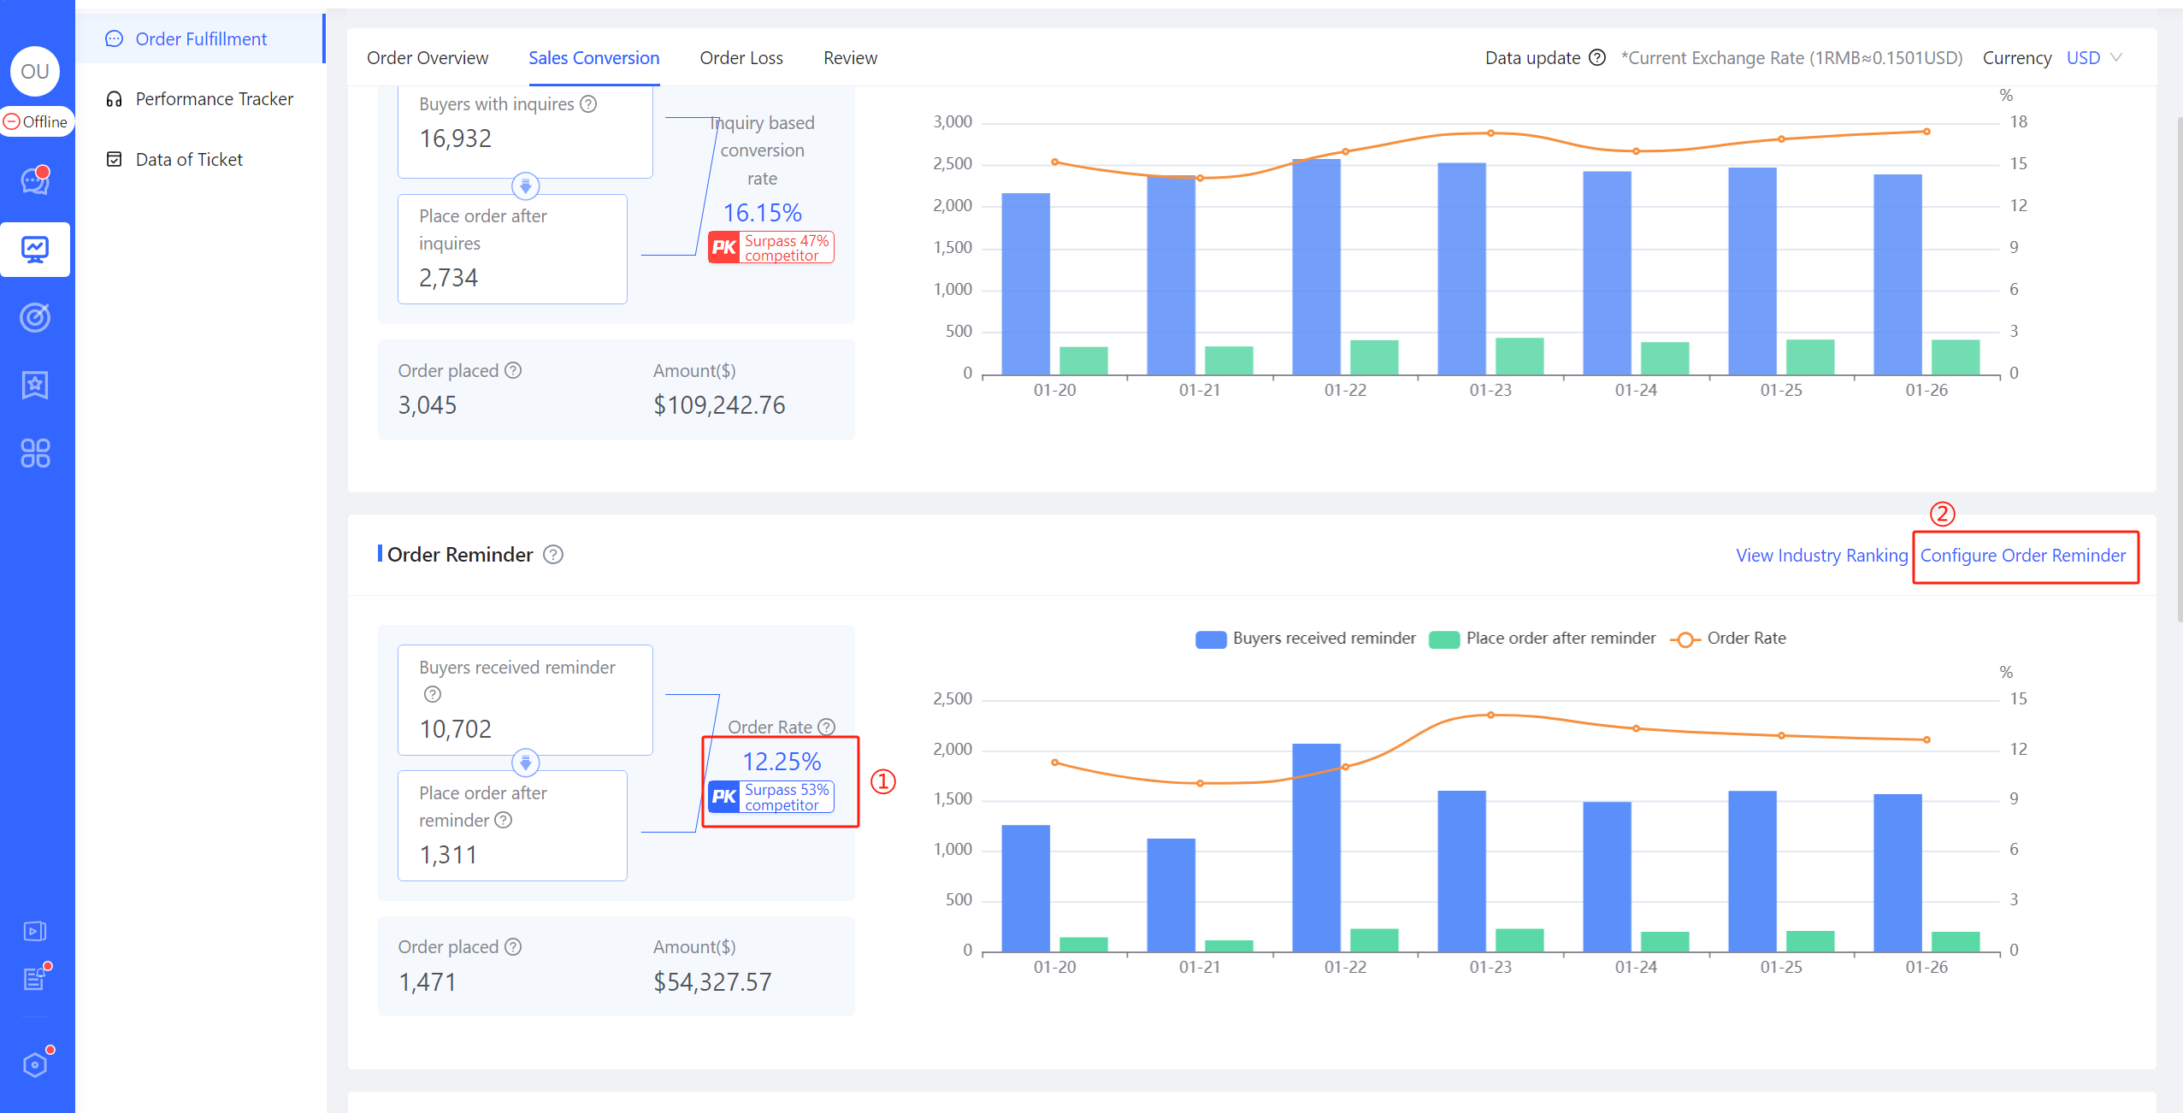Image resolution: width=2183 pixels, height=1113 pixels.
Task: Open View Industry Ranking link
Action: click(x=1821, y=555)
